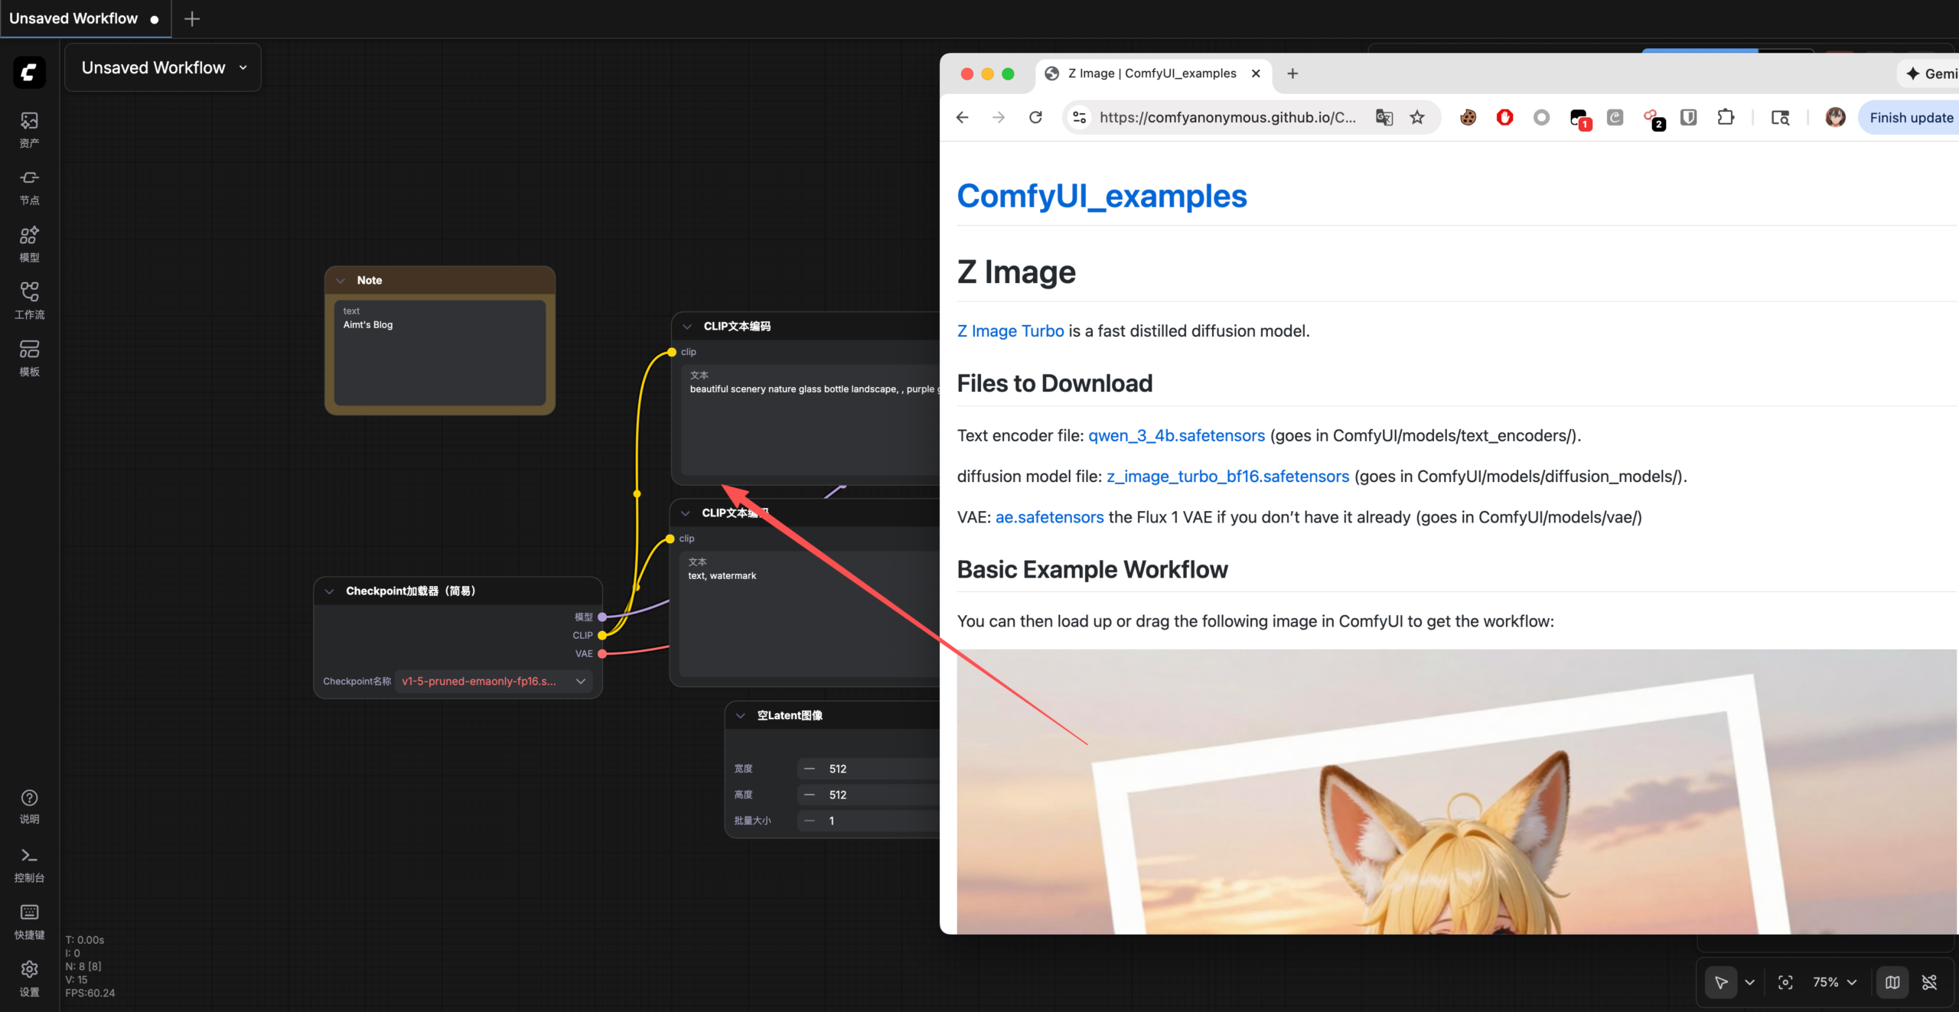Click the qwen_3_4b.safetensors download link
1959x1012 pixels.
coord(1176,436)
